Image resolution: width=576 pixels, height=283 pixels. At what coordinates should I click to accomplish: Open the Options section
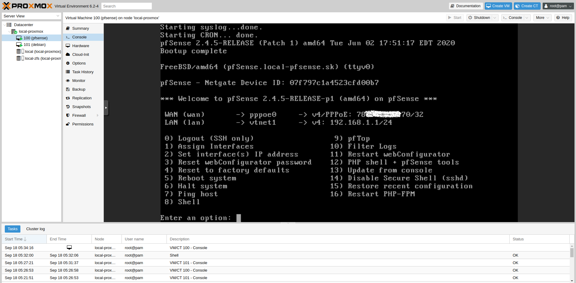(83, 63)
